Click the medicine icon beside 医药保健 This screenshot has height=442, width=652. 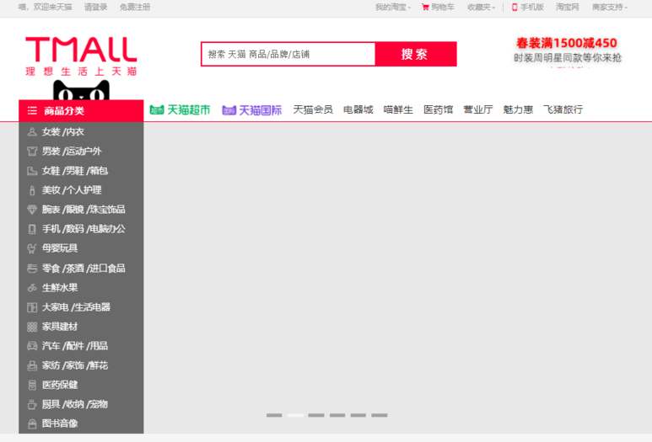tap(32, 385)
